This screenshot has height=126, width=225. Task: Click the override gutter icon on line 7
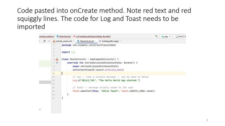click(x=57, y=63)
